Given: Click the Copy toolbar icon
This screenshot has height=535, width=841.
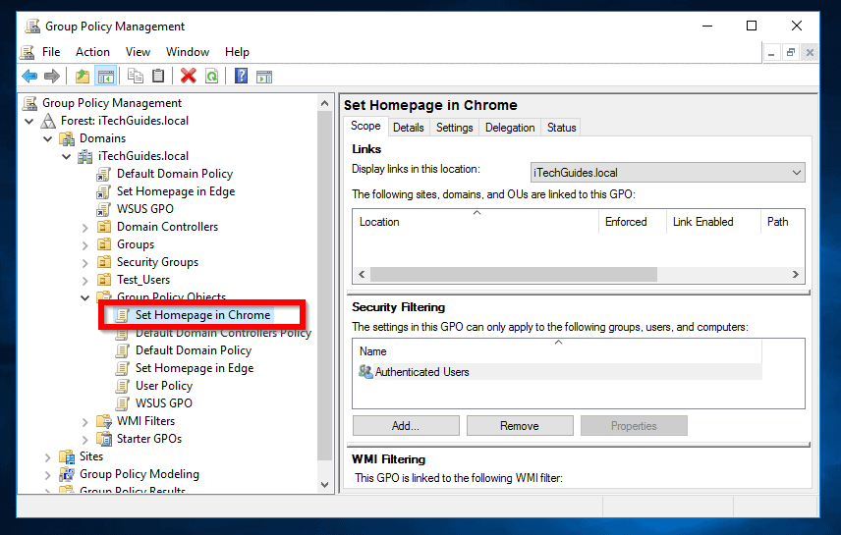Looking at the screenshot, I should click(x=136, y=77).
